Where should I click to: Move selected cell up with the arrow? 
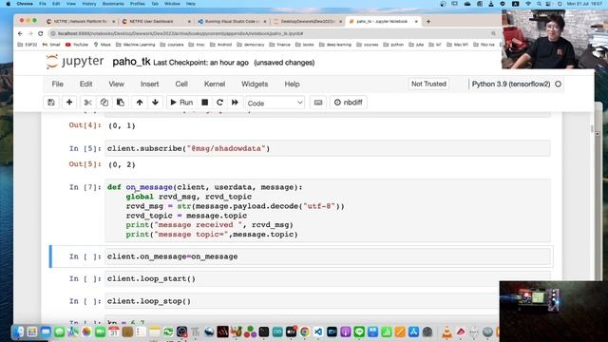(x=140, y=103)
